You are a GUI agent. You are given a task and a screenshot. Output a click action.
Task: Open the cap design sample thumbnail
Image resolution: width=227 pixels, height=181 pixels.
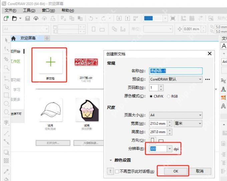pyautogui.click(x=51, y=110)
